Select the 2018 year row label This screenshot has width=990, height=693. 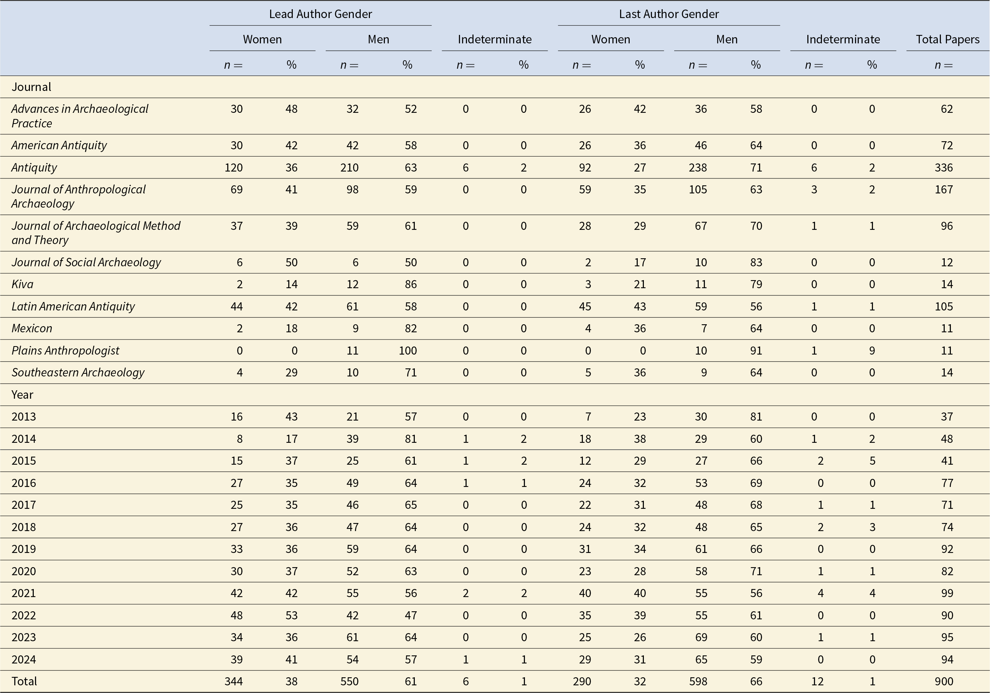click(24, 527)
